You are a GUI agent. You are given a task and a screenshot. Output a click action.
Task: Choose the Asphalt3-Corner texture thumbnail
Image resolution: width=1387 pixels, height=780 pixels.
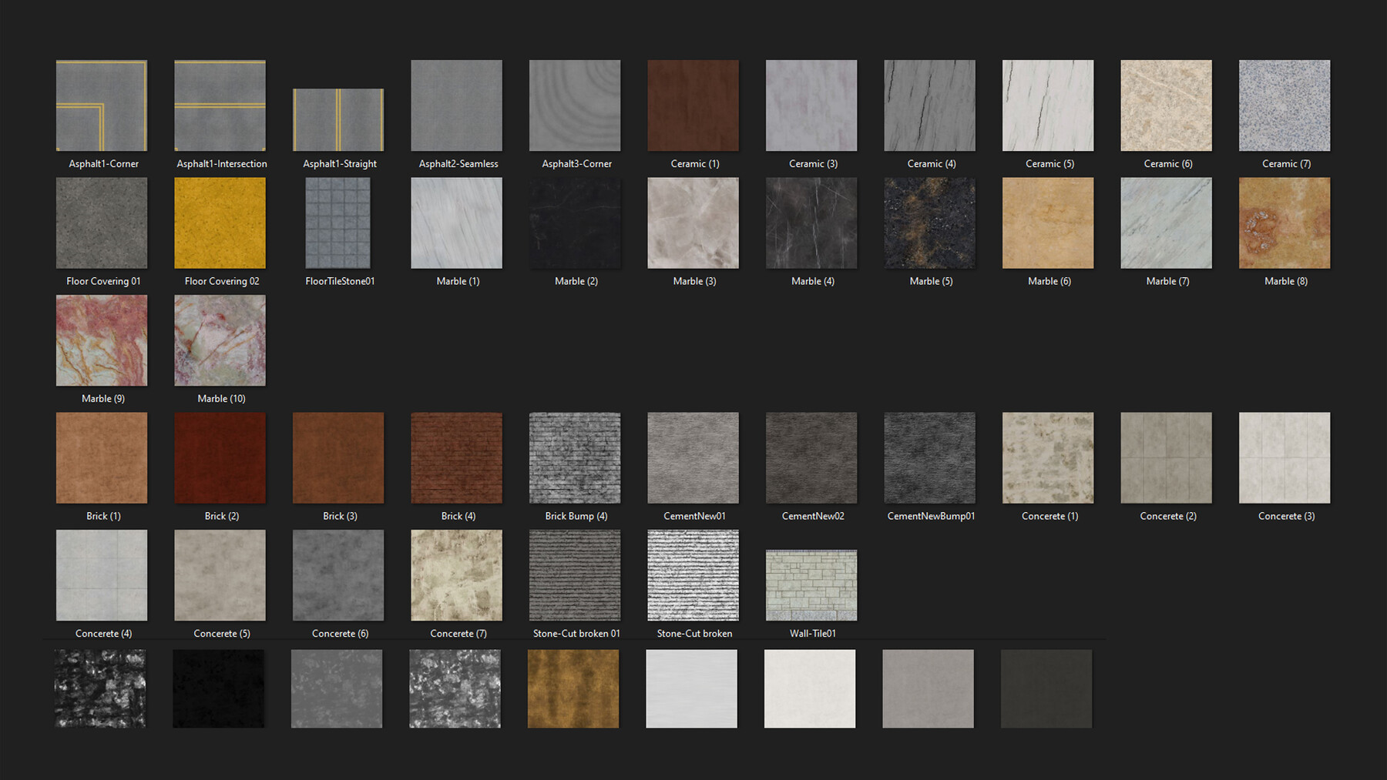point(575,105)
